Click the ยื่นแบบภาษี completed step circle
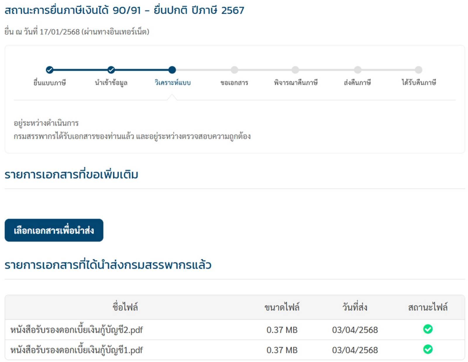This screenshot has width=468, height=362. pyautogui.click(x=50, y=70)
